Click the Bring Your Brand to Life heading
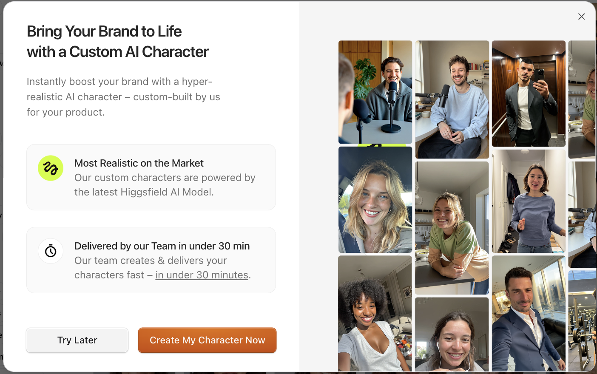Viewport: 597px width, 374px height. pos(118,42)
